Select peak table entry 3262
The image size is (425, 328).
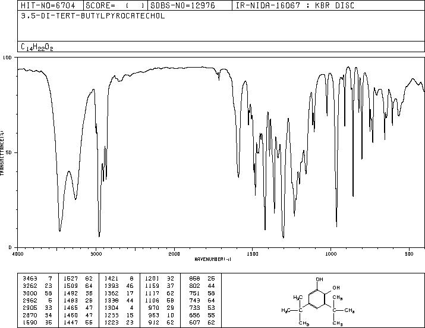(x=38, y=286)
